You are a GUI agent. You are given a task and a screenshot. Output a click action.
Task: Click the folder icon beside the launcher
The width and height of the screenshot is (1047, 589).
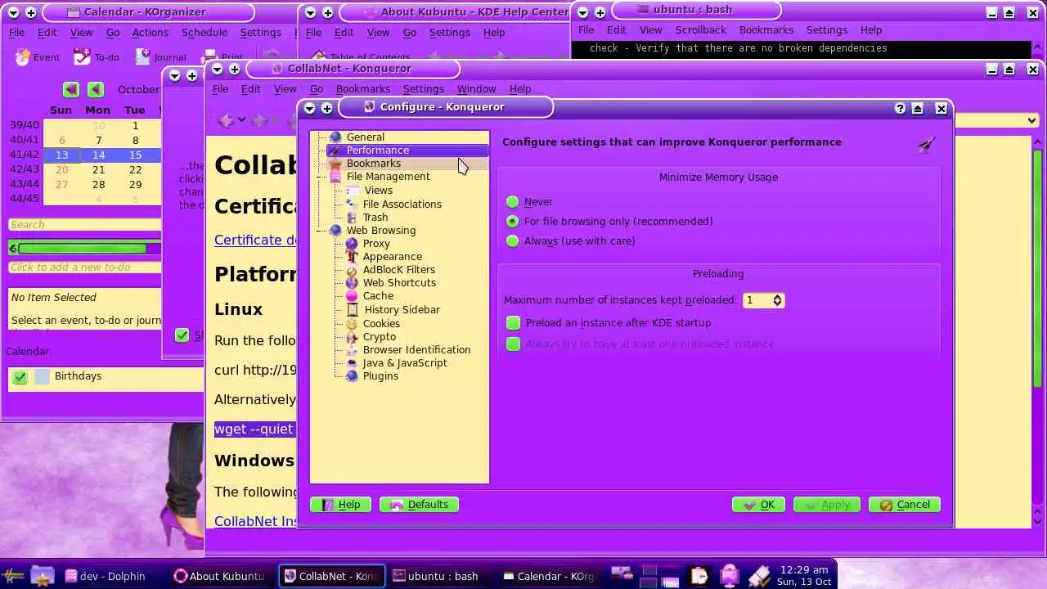(42, 576)
